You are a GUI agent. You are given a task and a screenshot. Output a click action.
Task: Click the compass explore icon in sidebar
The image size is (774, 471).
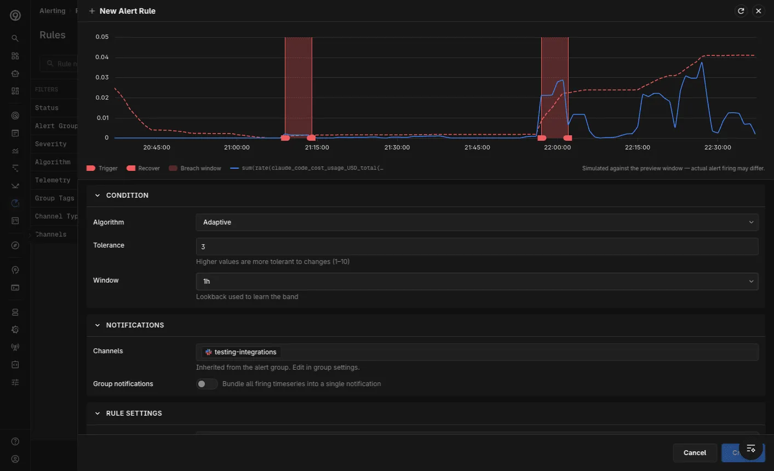point(15,245)
